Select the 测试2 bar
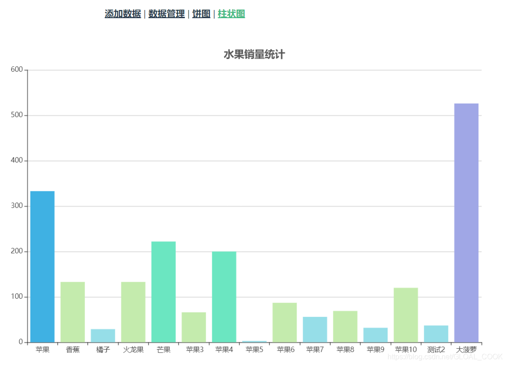This screenshot has height=365, width=507. [436, 334]
